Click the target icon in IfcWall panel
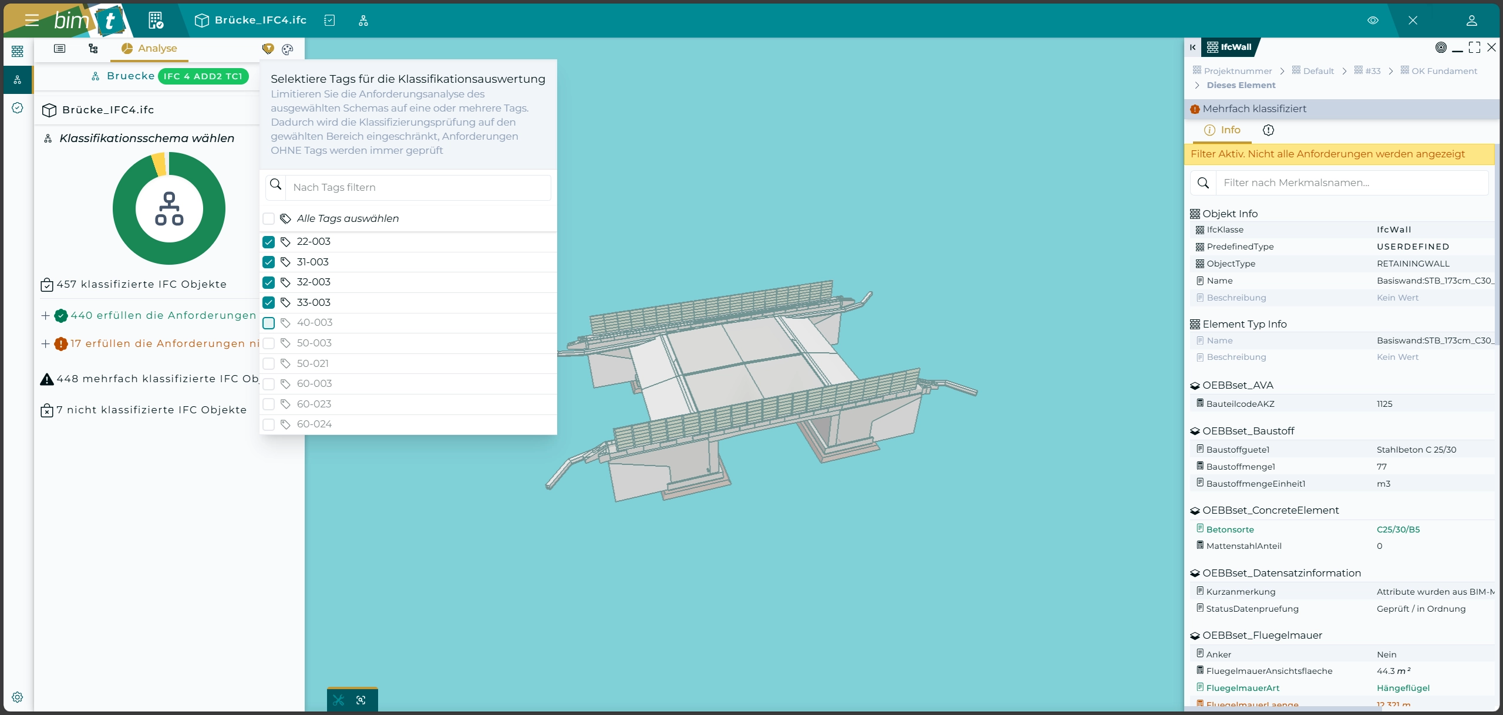The image size is (1503, 715). tap(1441, 48)
